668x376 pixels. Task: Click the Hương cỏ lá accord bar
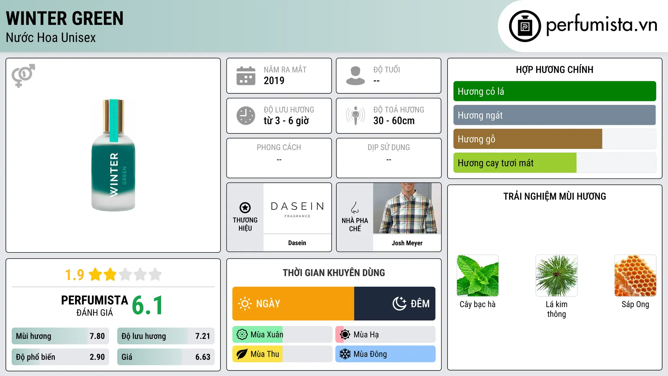[x=554, y=91]
